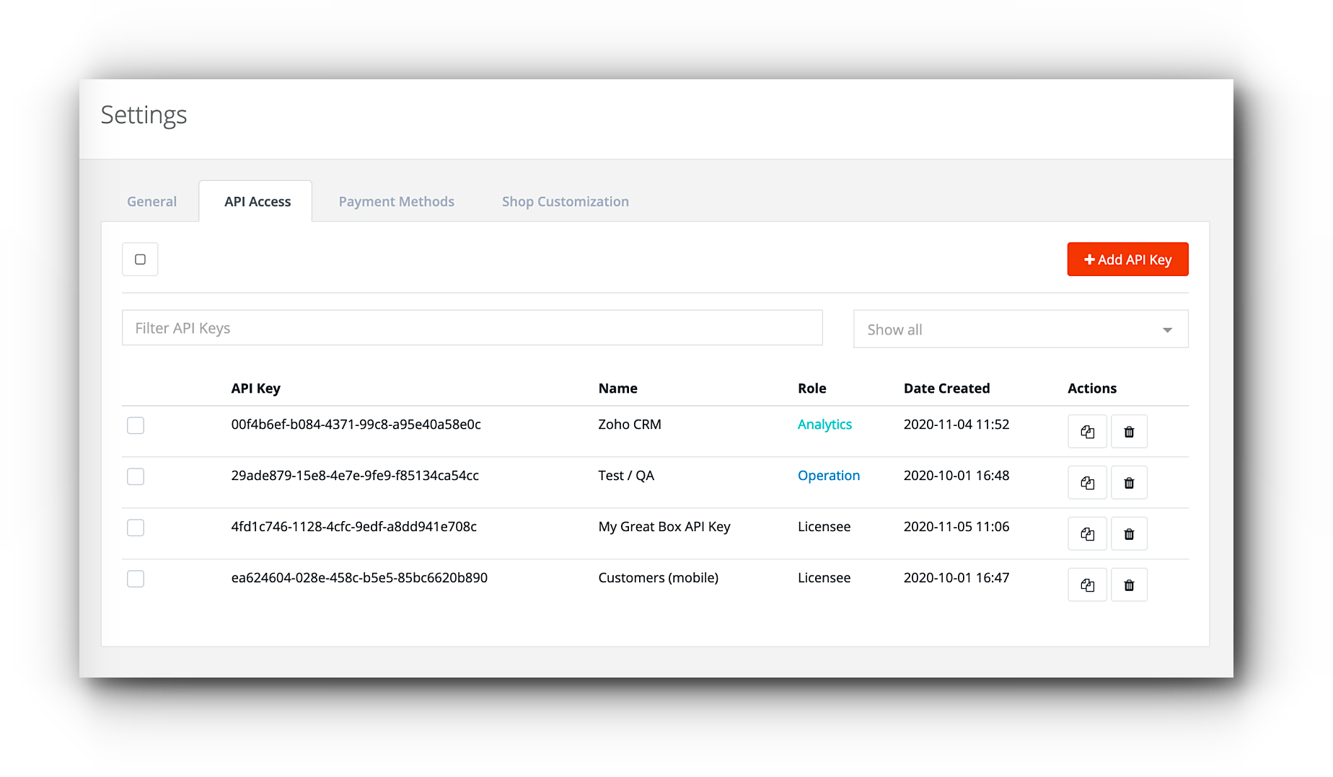1333x777 pixels.
Task: Click the Zoho CRM name cell
Action: click(x=630, y=425)
